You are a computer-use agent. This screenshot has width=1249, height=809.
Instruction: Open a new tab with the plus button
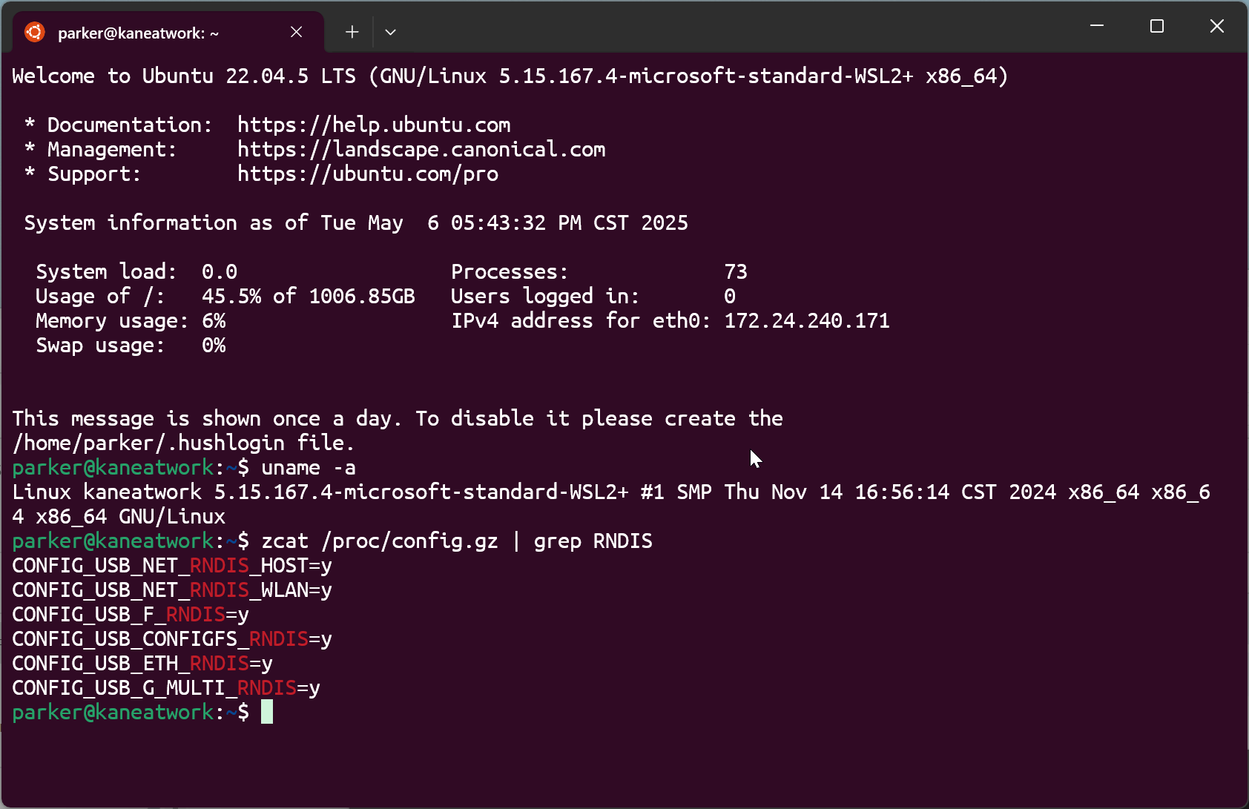tap(352, 32)
